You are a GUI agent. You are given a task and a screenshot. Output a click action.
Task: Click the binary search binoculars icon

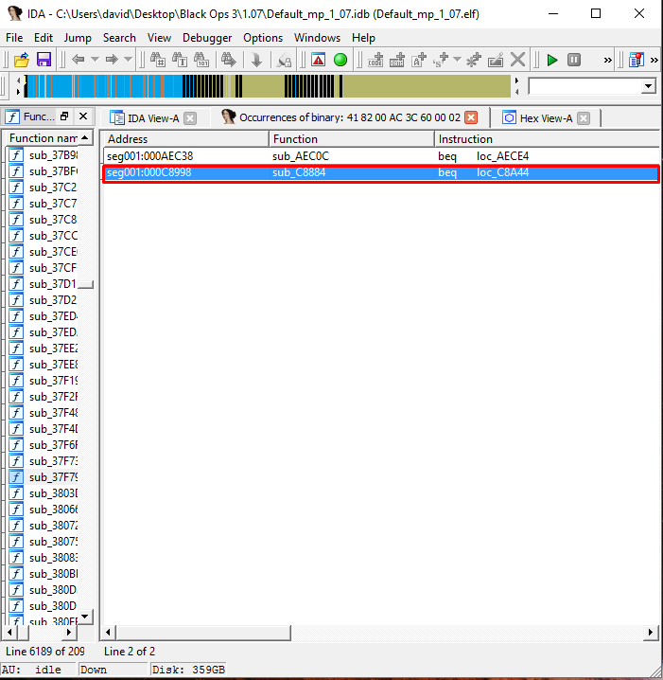pos(201,60)
